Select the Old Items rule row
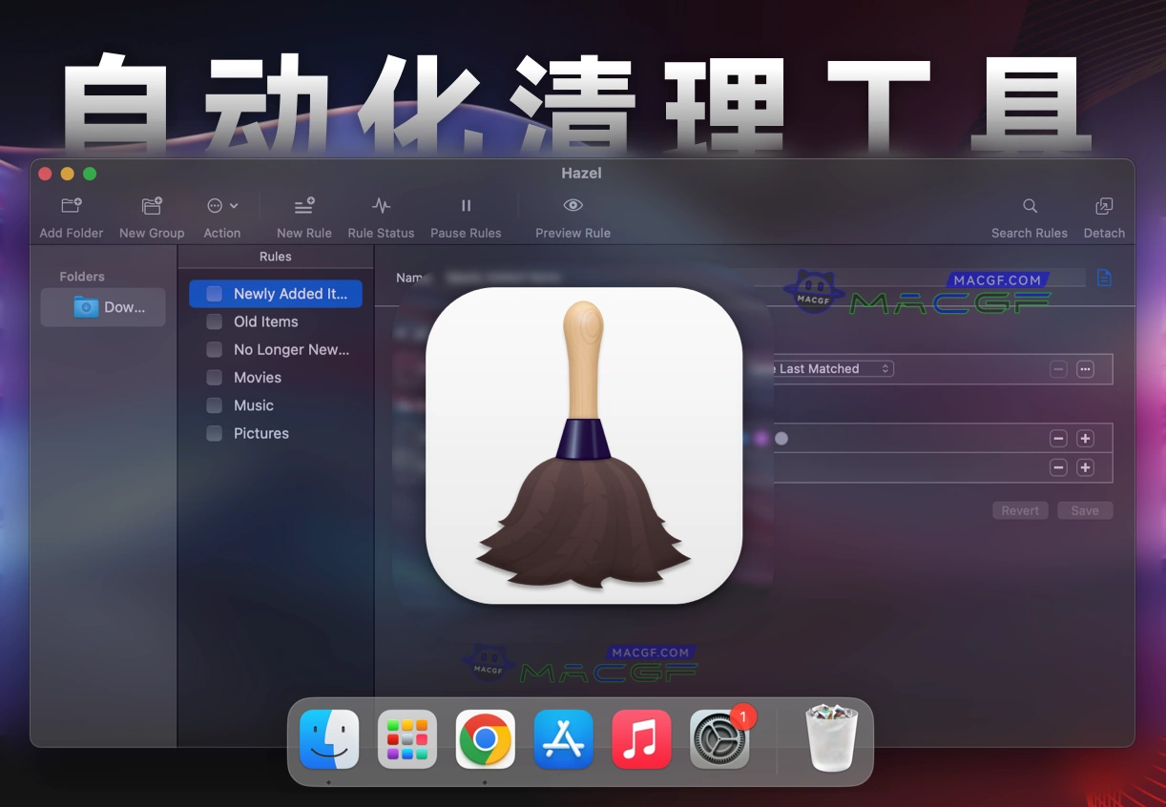The height and width of the screenshot is (807, 1166). click(x=276, y=321)
